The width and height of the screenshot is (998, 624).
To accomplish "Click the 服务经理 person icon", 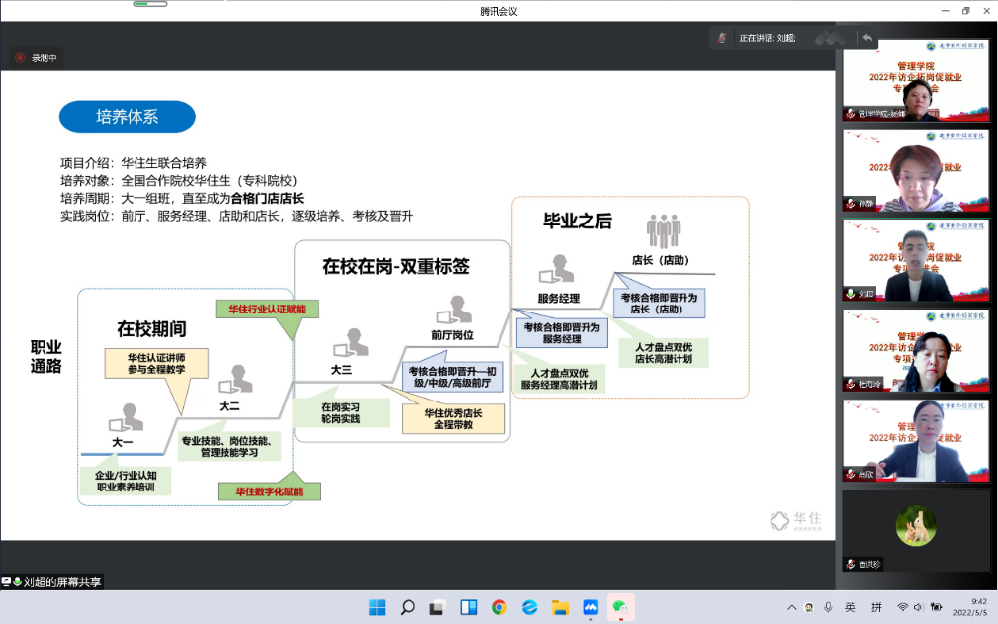I will pos(556,269).
